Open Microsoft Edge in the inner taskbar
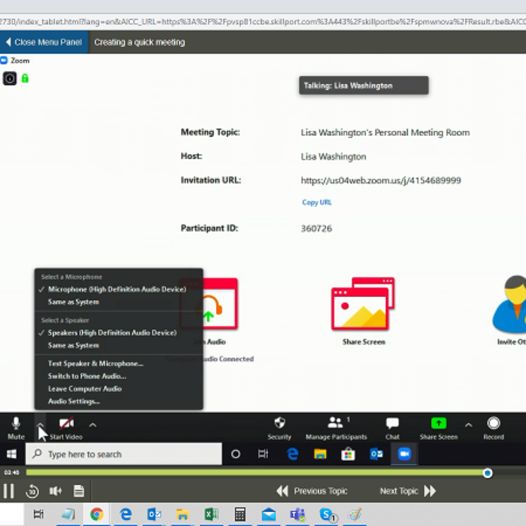The image size is (526, 526). click(x=293, y=454)
